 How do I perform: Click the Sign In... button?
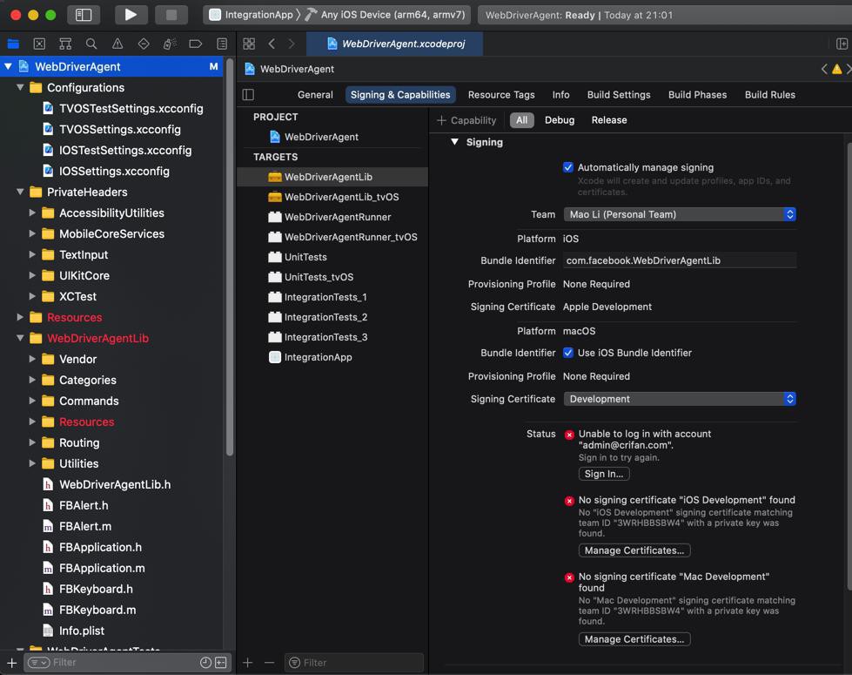point(604,474)
